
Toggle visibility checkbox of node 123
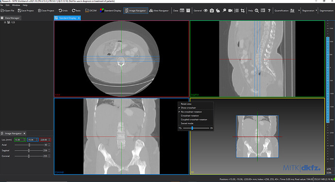pos(5,22)
